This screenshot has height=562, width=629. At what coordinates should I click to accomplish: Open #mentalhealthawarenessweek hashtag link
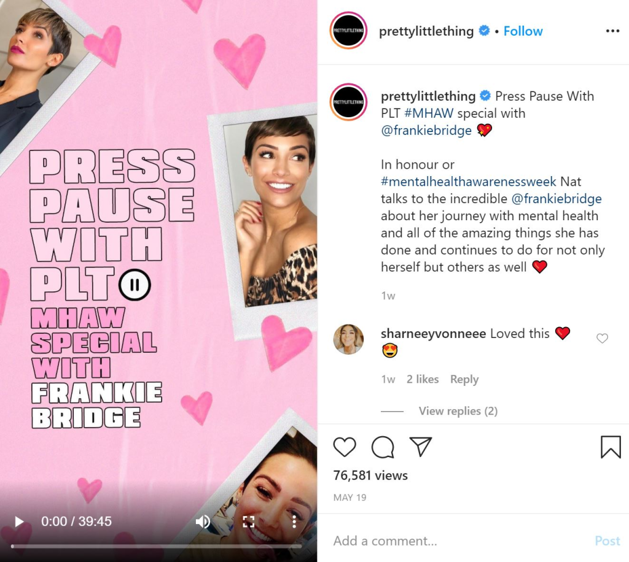coord(469,182)
